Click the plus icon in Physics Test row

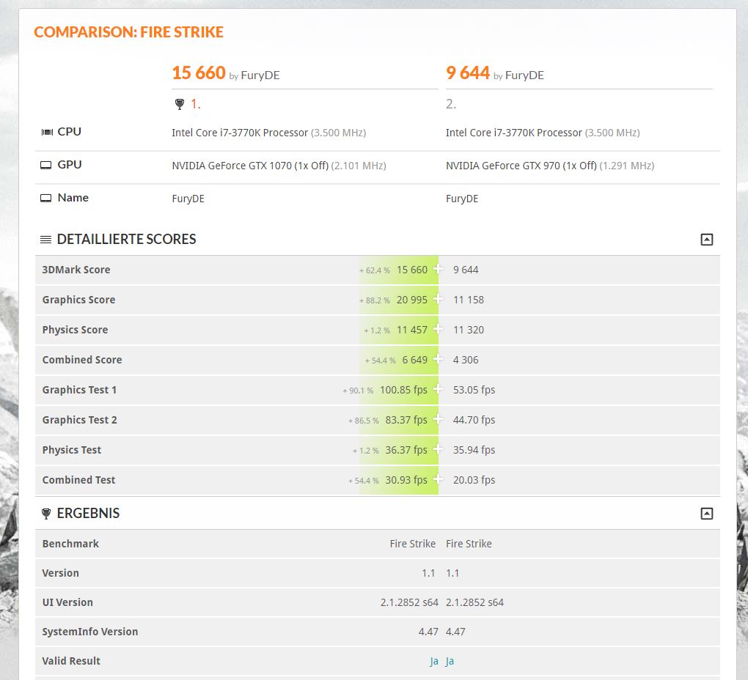coord(438,449)
